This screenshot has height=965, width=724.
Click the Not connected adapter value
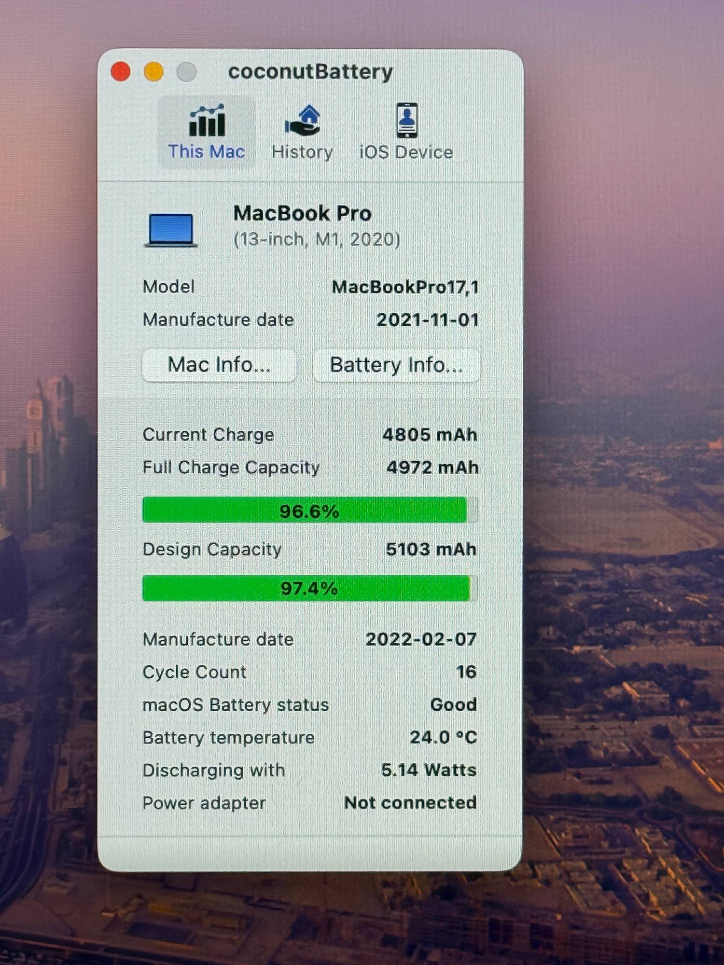410,803
